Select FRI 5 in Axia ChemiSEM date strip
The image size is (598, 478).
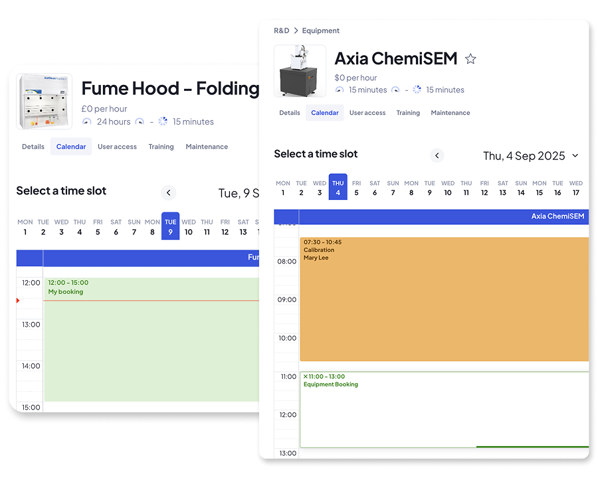(356, 188)
